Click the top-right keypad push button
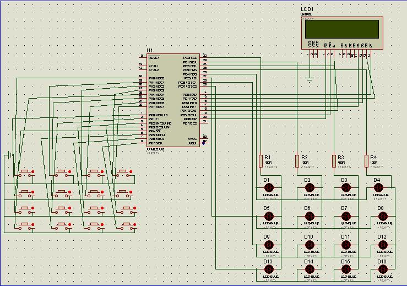Screen dimensions: 407x286 tap(124, 173)
